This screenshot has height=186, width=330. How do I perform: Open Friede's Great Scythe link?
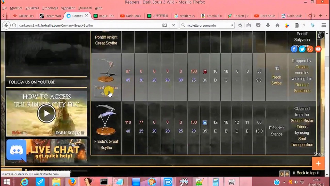106,144
